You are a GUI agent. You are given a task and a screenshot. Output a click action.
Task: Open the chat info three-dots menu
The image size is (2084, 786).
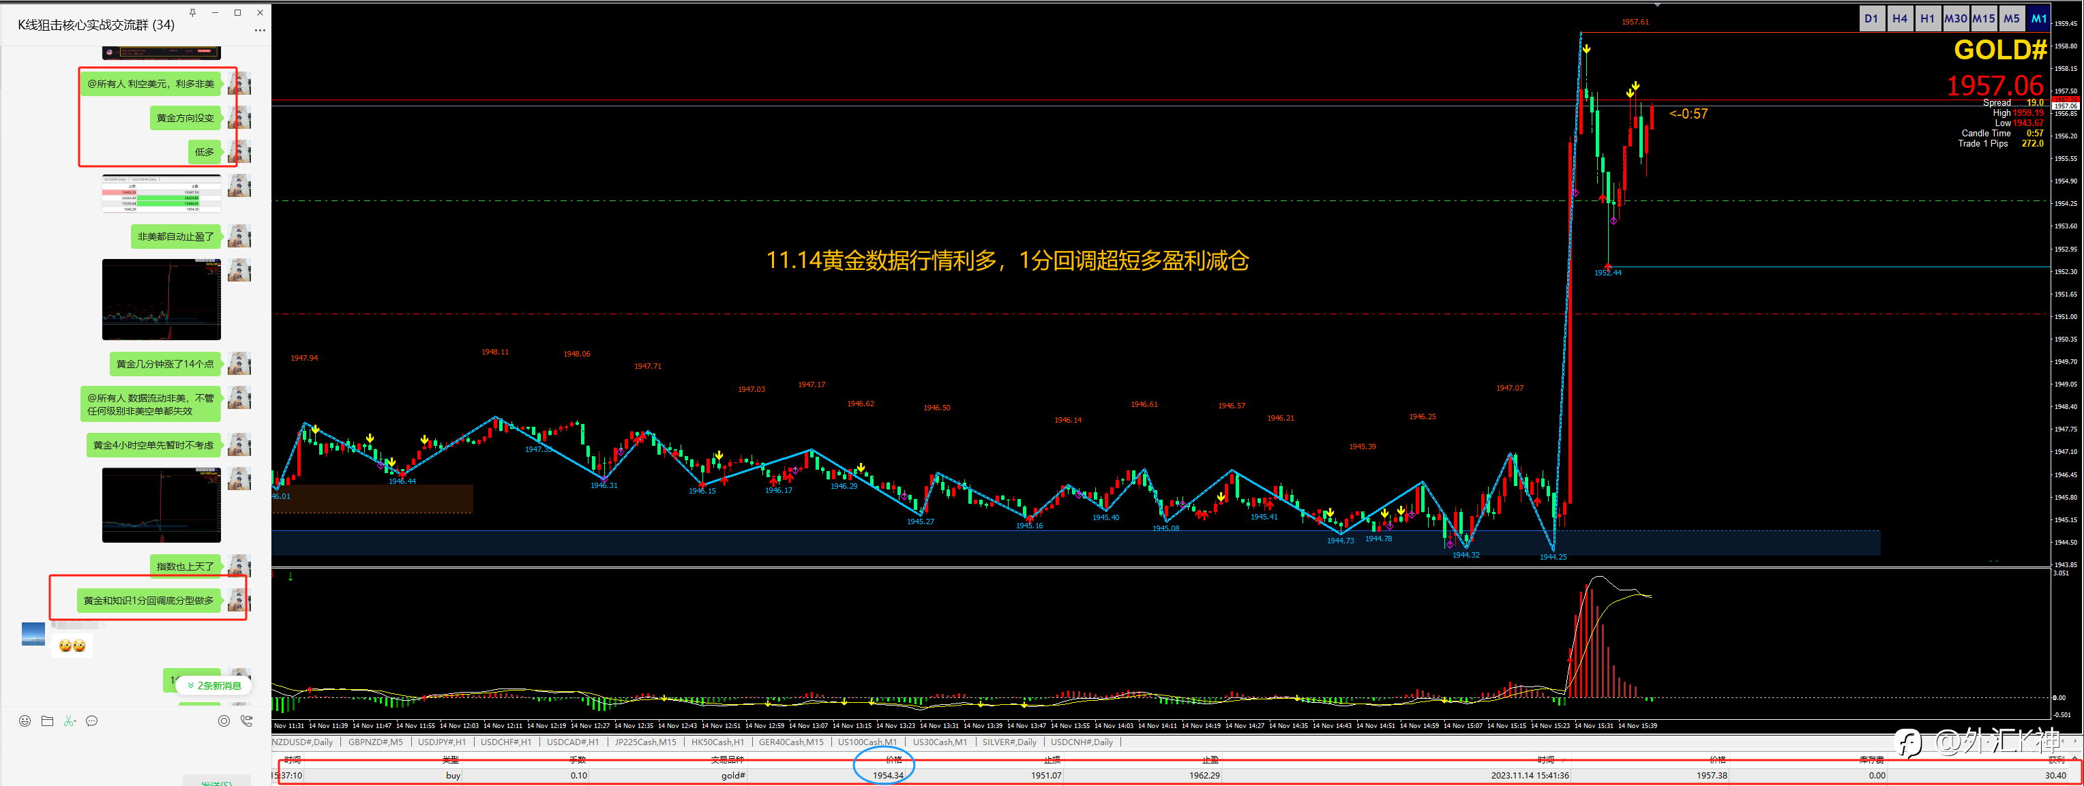[x=260, y=31]
